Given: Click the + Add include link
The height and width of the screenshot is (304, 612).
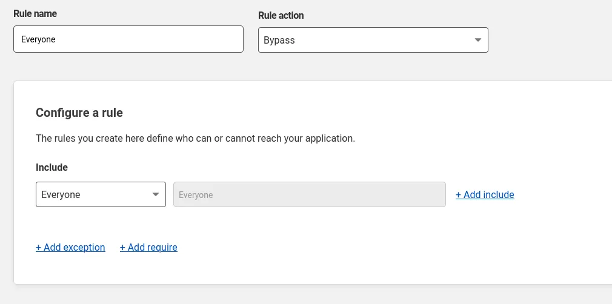Looking at the screenshot, I should (485, 194).
